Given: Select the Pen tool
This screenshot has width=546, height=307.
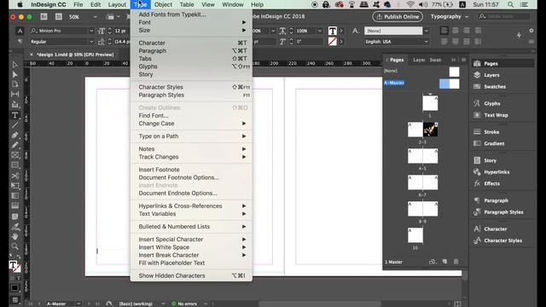Looking at the screenshot, I should [x=15, y=135].
